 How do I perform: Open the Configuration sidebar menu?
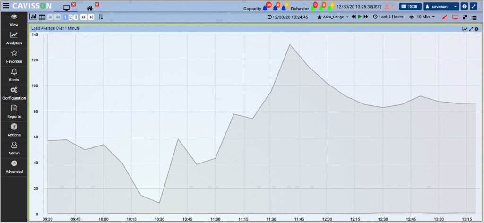pos(14,94)
